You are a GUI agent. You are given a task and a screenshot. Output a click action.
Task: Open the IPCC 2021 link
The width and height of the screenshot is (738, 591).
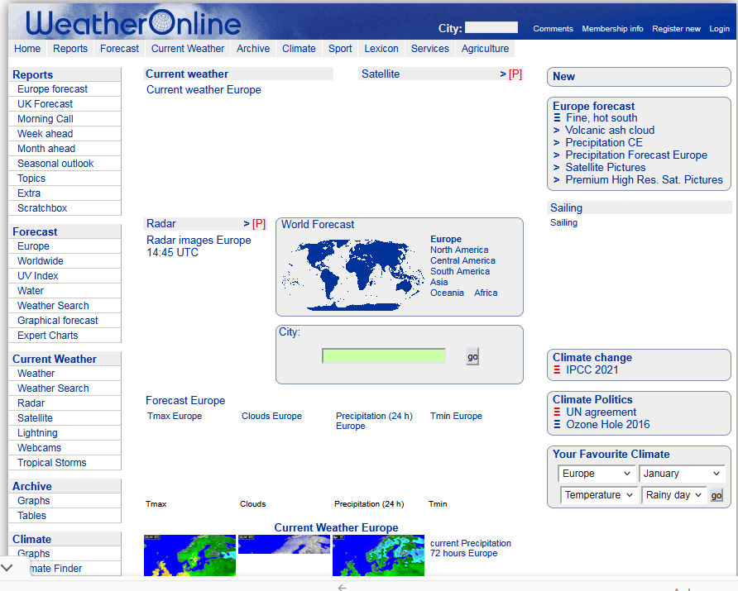pos(592,369)
